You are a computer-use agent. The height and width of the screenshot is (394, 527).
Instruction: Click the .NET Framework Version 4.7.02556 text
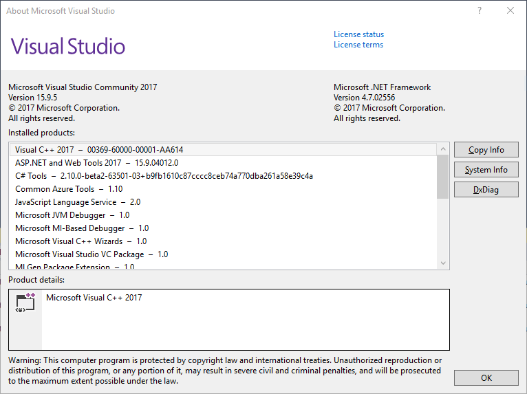[365, 98]
